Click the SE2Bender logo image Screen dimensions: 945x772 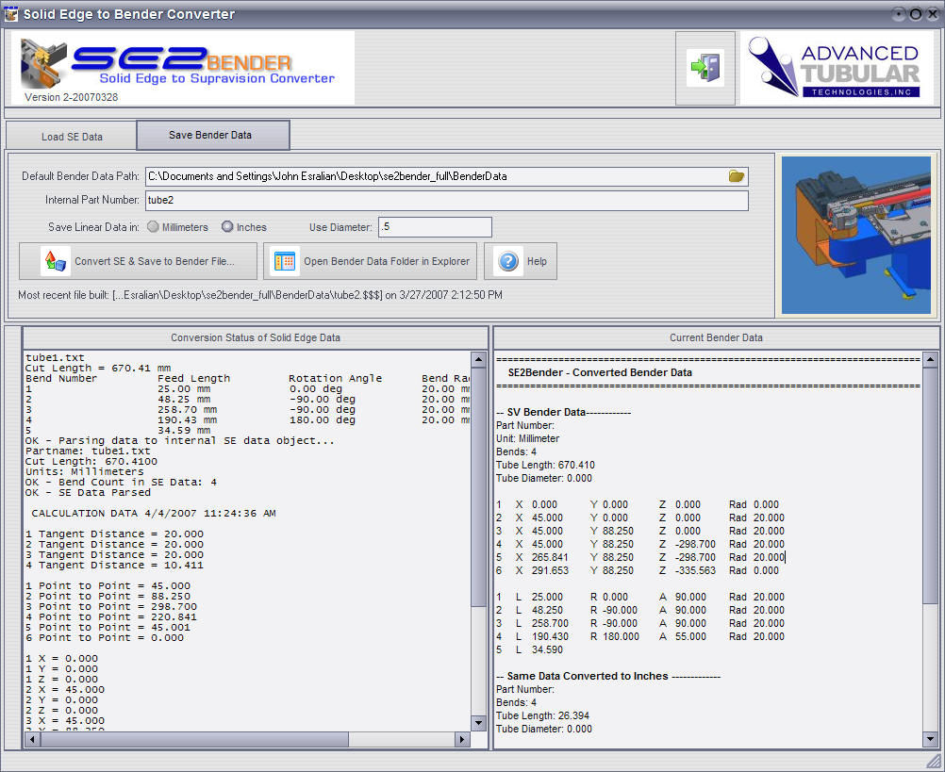183,67
